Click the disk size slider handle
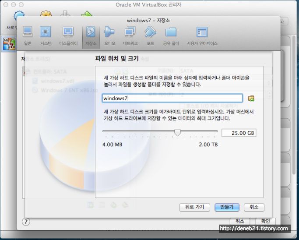 [x=178, y=133]
